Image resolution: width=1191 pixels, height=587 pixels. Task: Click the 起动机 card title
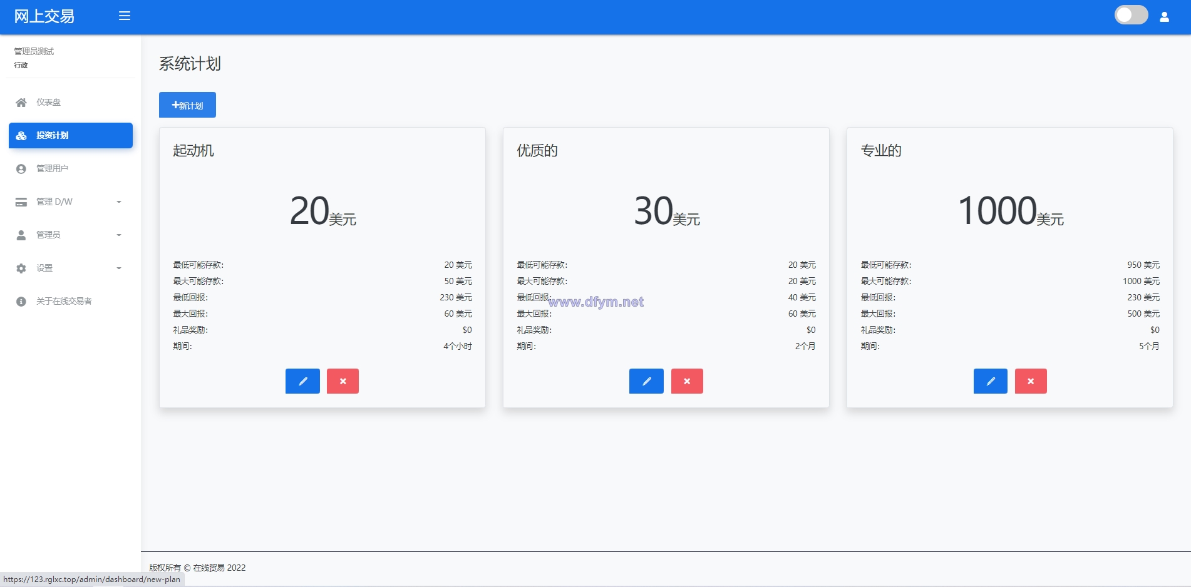(193, 151)
